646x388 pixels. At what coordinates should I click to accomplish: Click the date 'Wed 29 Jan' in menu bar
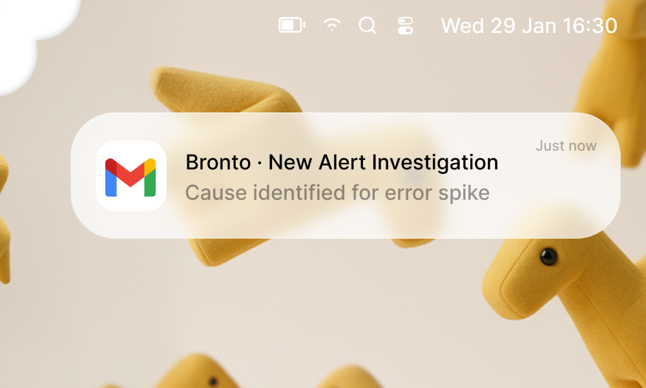click(499, 26)
